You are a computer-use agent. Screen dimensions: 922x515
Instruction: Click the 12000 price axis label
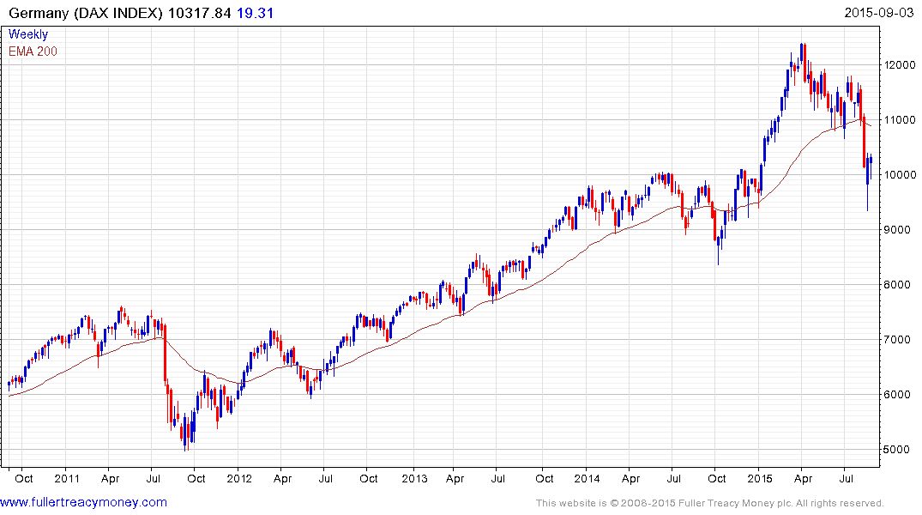(900, 64)
